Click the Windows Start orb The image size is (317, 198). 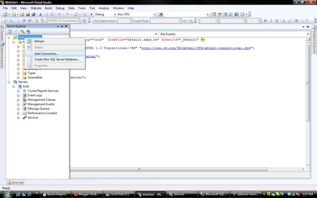7,194
